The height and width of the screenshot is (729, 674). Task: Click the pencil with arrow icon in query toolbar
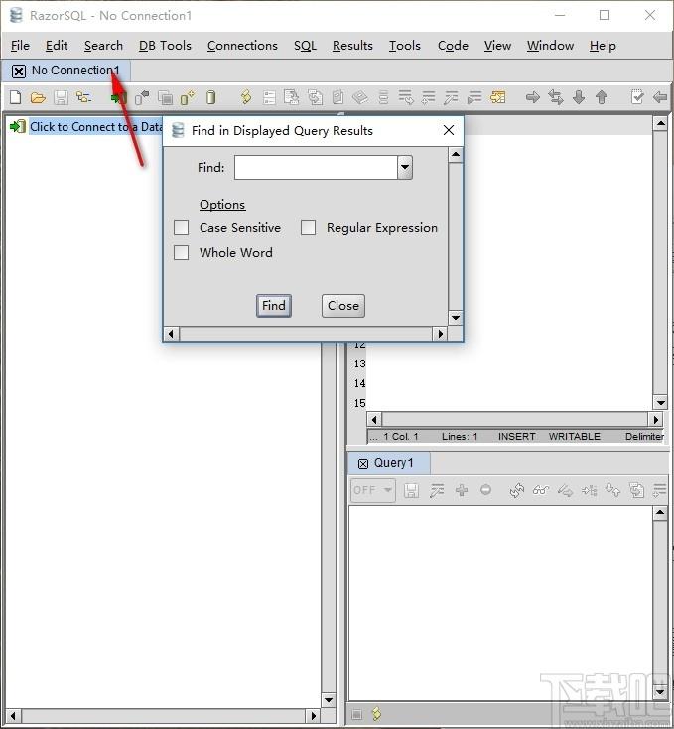(x=565, y=490)
